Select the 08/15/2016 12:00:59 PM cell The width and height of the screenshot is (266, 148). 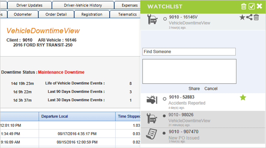(x=77, y=142)
